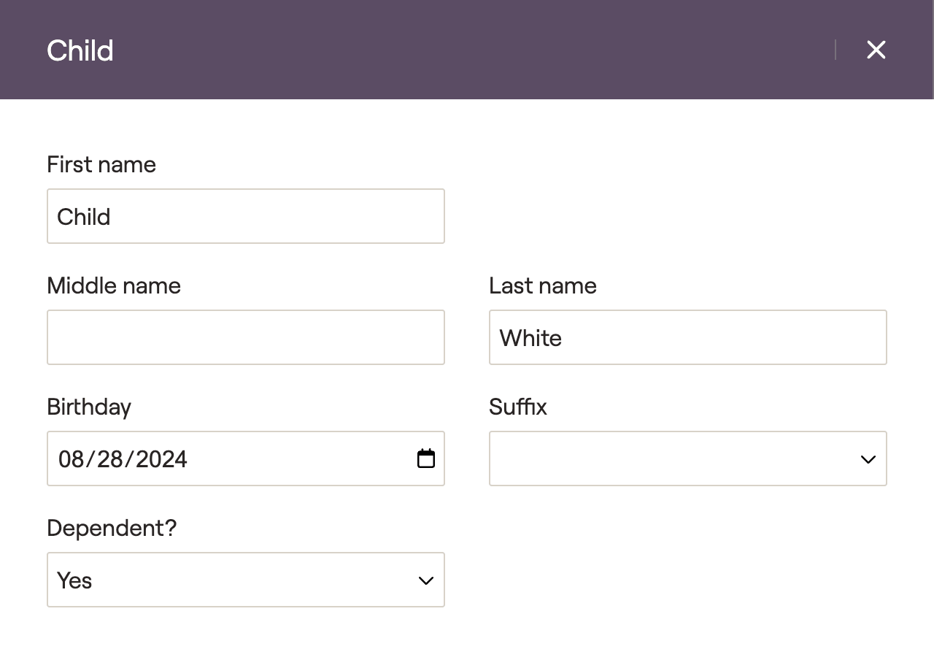Click the Suffix dropdown chevron arrow
934x660 pixels.
click(868, 459)
